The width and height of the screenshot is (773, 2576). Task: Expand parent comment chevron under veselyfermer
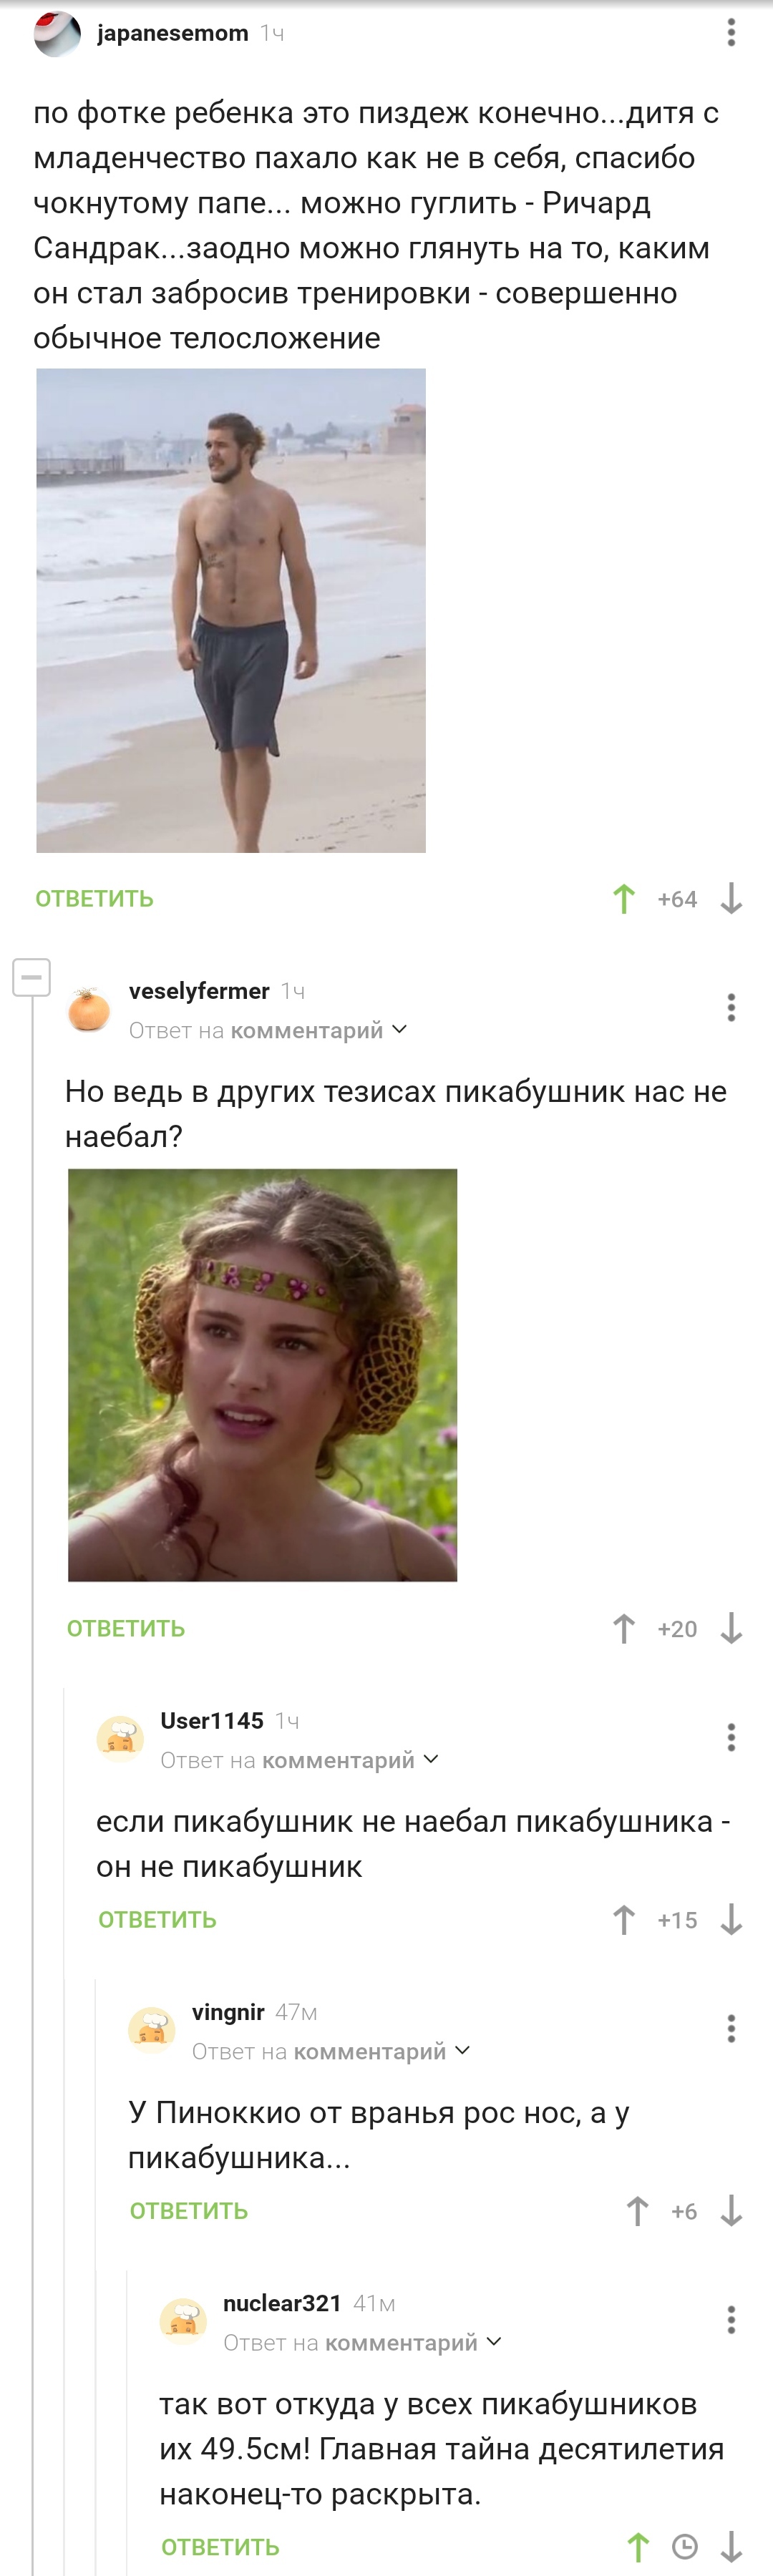pyautogui.click(x=399, y=1029)
